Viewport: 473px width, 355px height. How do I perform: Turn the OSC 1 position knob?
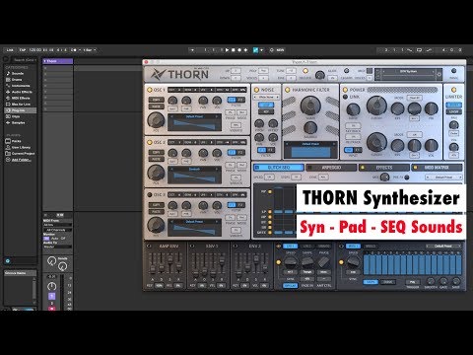point(156,120)
